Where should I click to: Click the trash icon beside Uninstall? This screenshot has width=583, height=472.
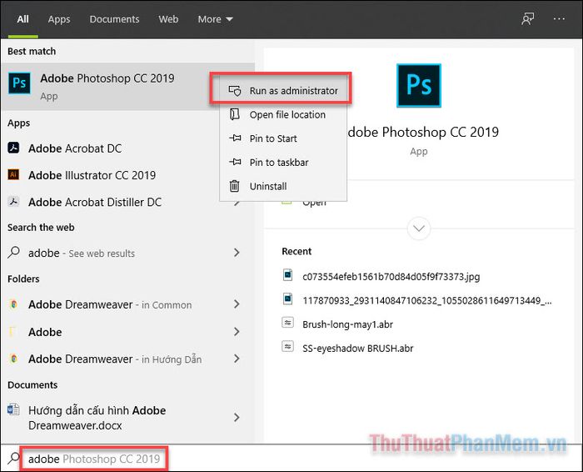click(234, 186)
